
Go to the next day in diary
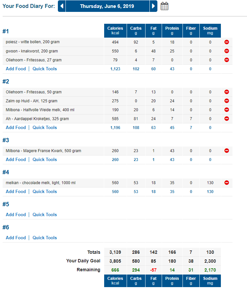[153, 6]
